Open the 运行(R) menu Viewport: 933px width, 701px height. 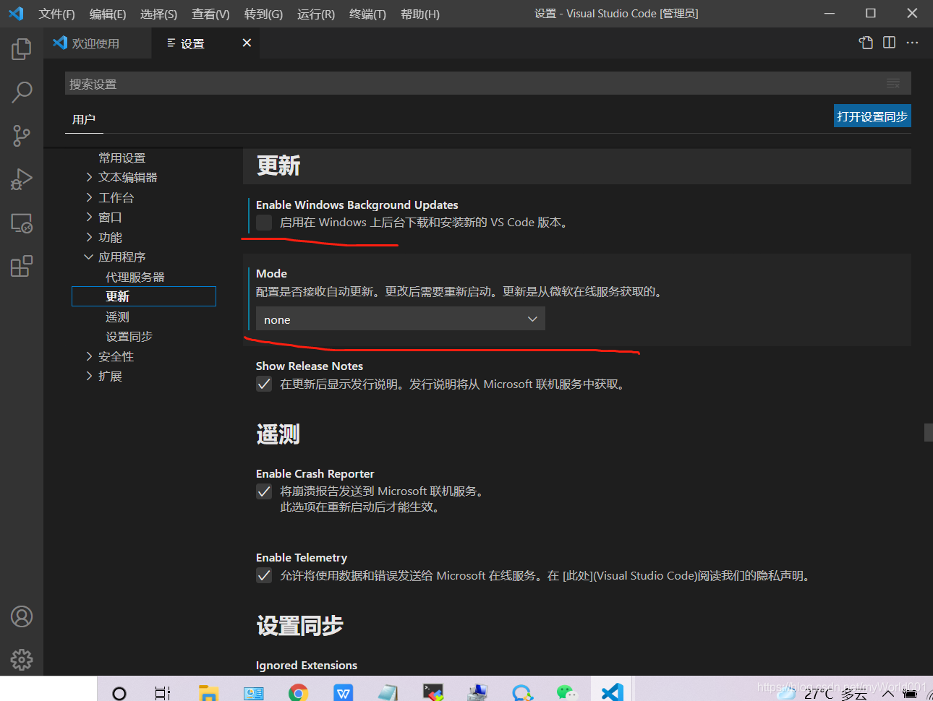316,14
